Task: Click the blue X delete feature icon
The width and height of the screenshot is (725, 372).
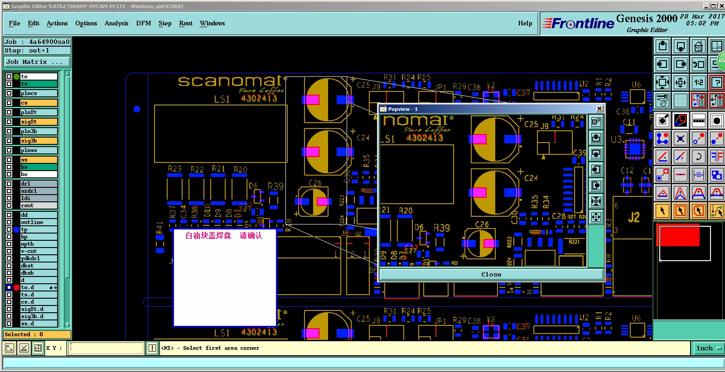Action: 681,138
